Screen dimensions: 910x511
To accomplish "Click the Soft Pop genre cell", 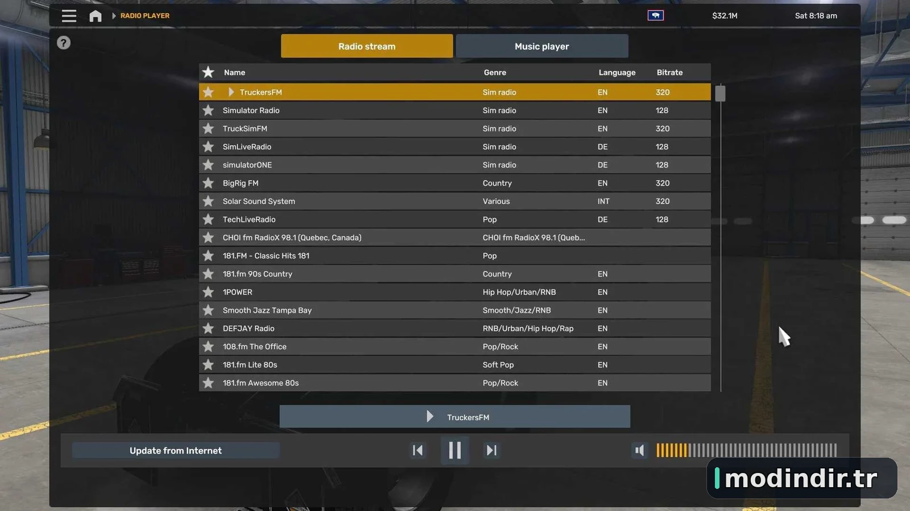I will point(498,365).
